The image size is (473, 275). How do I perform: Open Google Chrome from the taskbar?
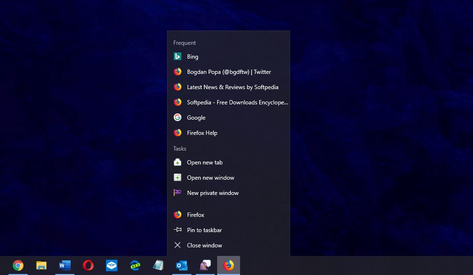[x=18, y=265]
